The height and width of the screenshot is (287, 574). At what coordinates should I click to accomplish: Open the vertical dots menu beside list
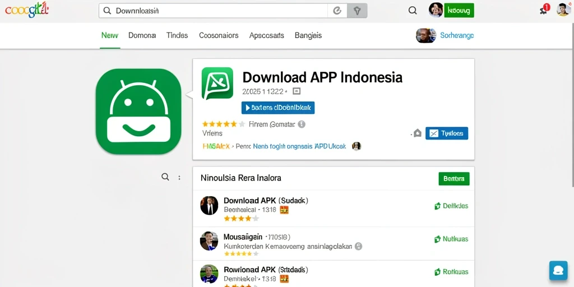(x=179, y=178)
